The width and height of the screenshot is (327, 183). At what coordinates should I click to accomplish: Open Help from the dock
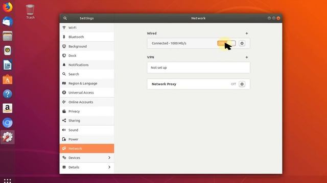pyautogui.click(x=8, y=94)
